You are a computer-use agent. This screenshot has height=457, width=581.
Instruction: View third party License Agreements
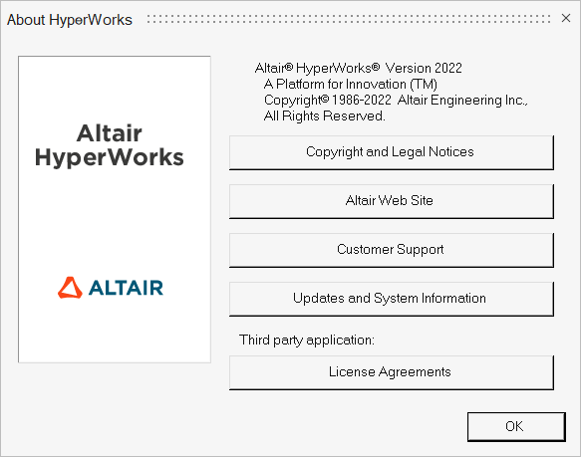(392, 372)
